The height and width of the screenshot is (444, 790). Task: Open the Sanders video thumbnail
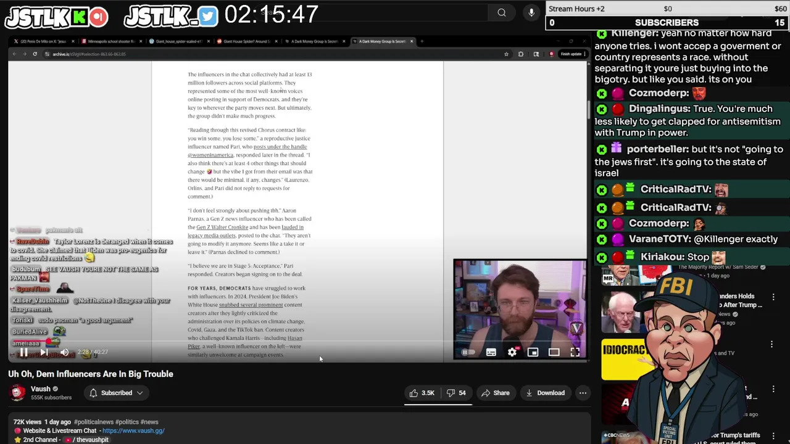[623, 311]
